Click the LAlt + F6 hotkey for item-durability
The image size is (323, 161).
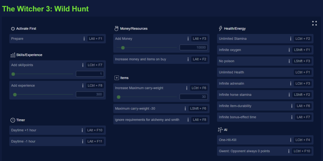(304, 106)
